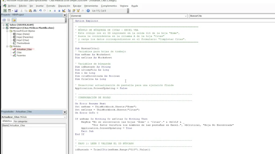Collapse the VBAProject (Citas Médicas) node
The image size is (275, 154).
3,28
